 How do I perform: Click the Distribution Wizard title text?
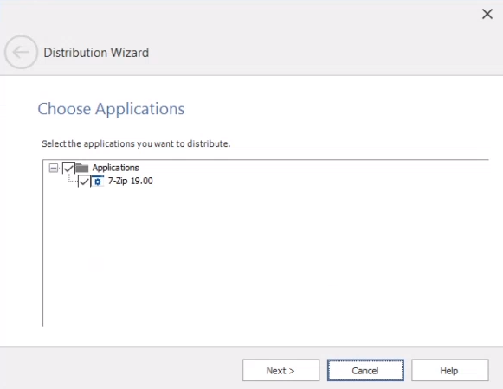coord(96,53)
